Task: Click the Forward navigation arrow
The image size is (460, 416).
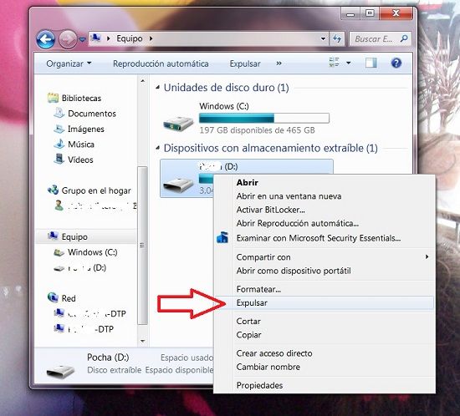Action: pos(68,39)
